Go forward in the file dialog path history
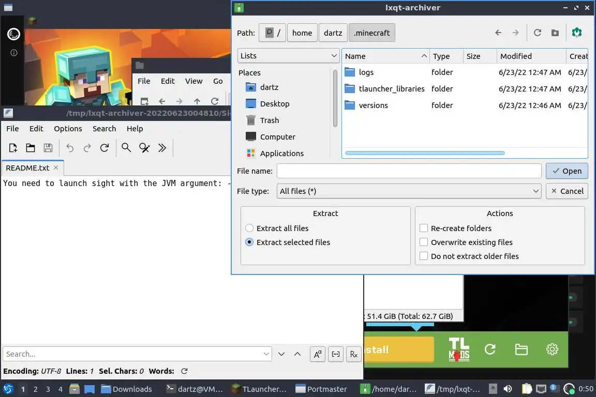 (515, 33)
